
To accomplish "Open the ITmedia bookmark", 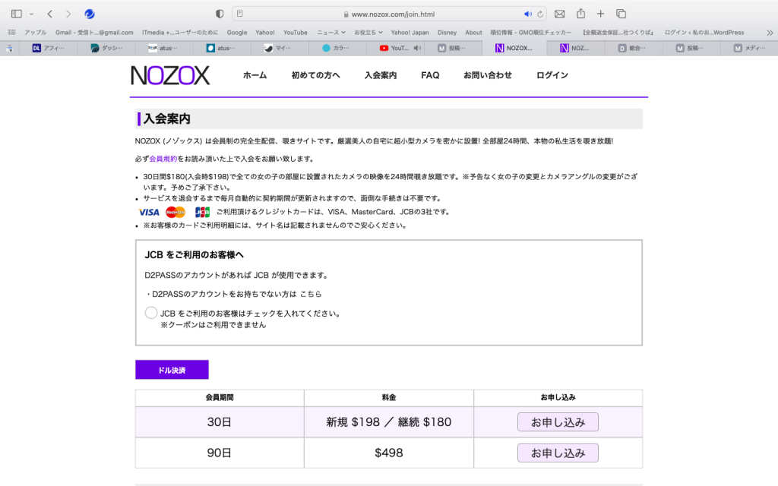I will pos(180,32).
